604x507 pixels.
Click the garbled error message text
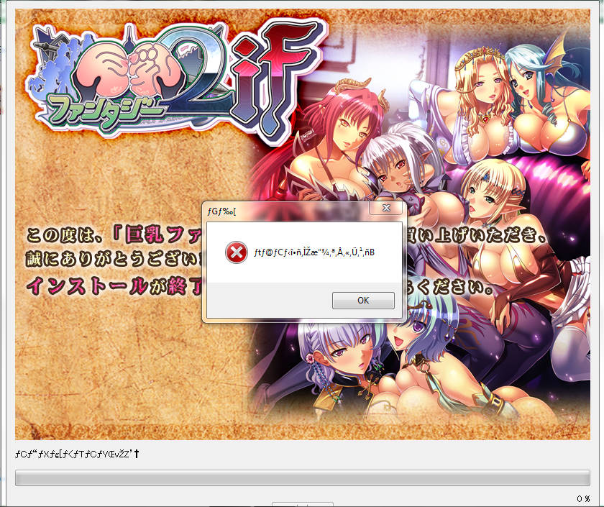(x=316, y=252)
